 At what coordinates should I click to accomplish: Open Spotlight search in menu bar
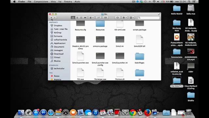point(189,2)
